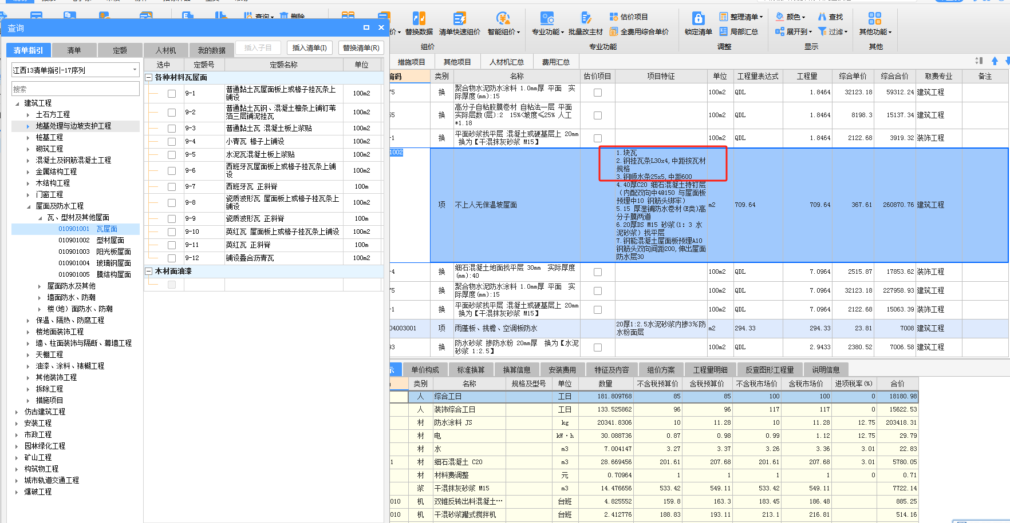Open the 智能组价 smart pricing tool
The height and width of the screenshot is (523, 1010).
point(503,24)
